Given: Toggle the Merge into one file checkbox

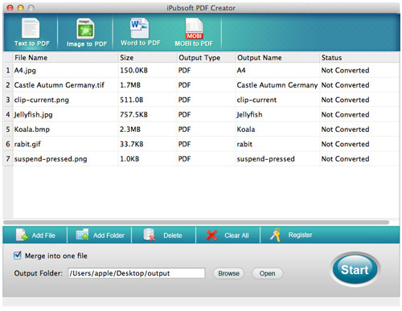Looking at the screenshot, I should 18,255.
